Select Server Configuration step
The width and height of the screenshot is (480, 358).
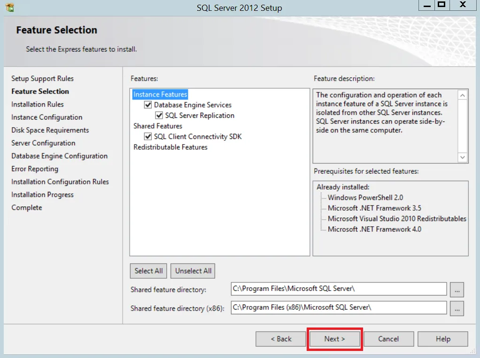[x=43, y=143]
